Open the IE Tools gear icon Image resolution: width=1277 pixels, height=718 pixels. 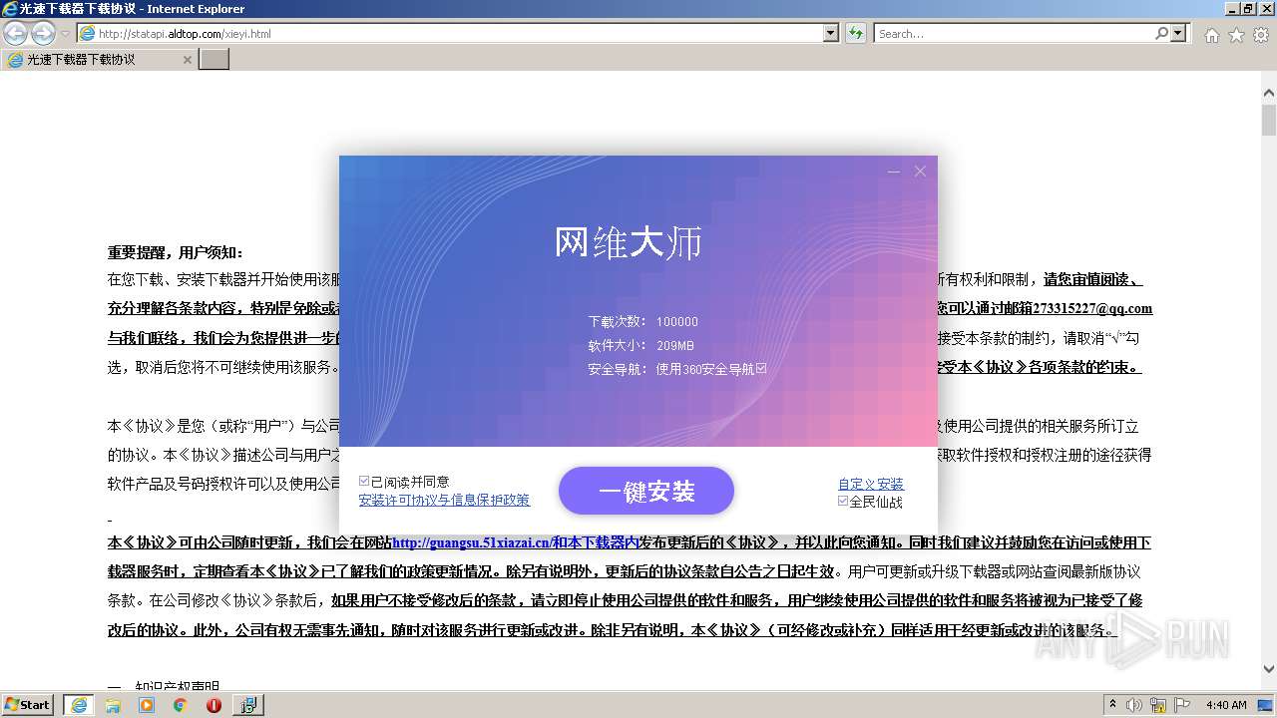point(1260,35)
